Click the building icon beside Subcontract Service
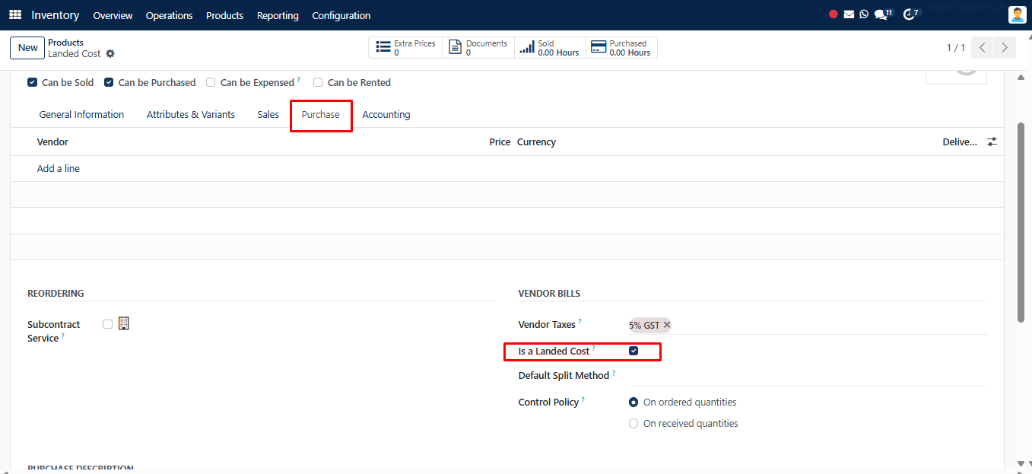This screenshot has width=1032, height=474. [x=124, y=323]
